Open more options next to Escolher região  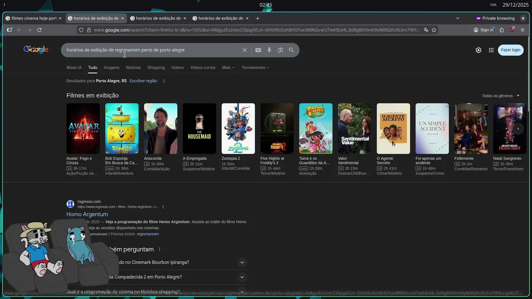[x=164, y=81]
